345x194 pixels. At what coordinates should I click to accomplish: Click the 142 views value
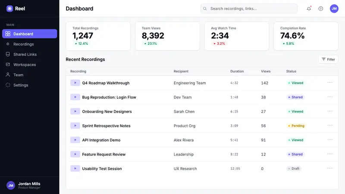[264, 83]
